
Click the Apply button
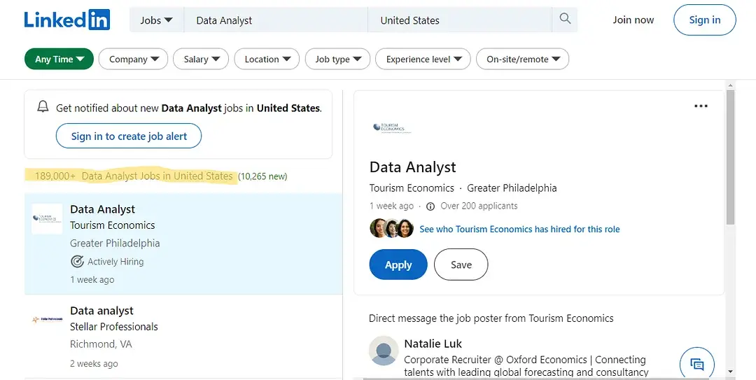(x=398, y=265)
